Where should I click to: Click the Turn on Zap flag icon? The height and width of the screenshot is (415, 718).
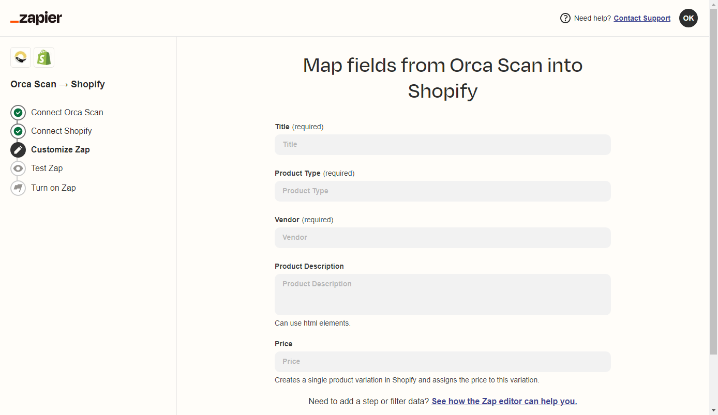click(18, 188)
